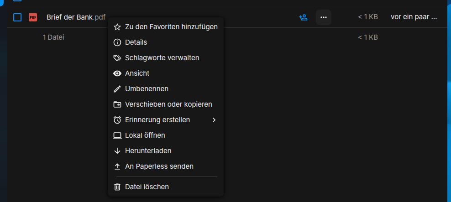The width and height of the screenshot is (451, 202).
Task: Click the trash bin icon
Action: click(x=117, y=187)
